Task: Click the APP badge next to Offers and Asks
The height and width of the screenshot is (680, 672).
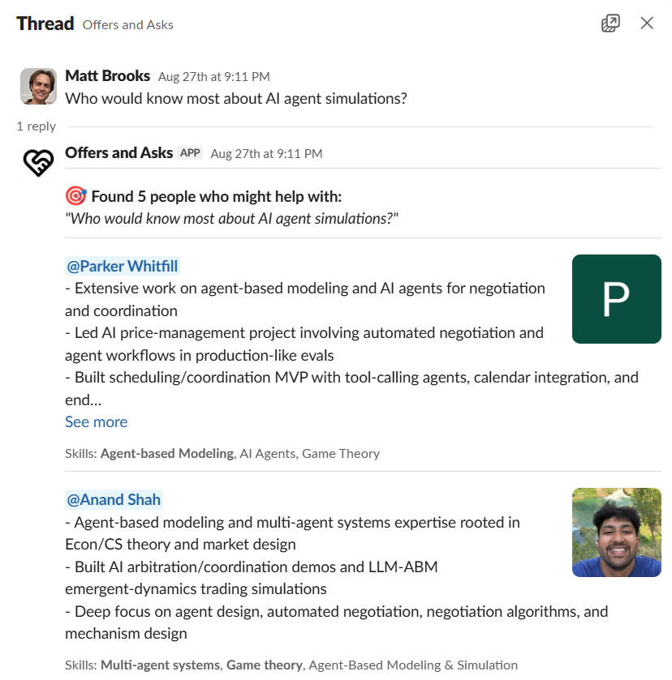Action: point(189,152)
